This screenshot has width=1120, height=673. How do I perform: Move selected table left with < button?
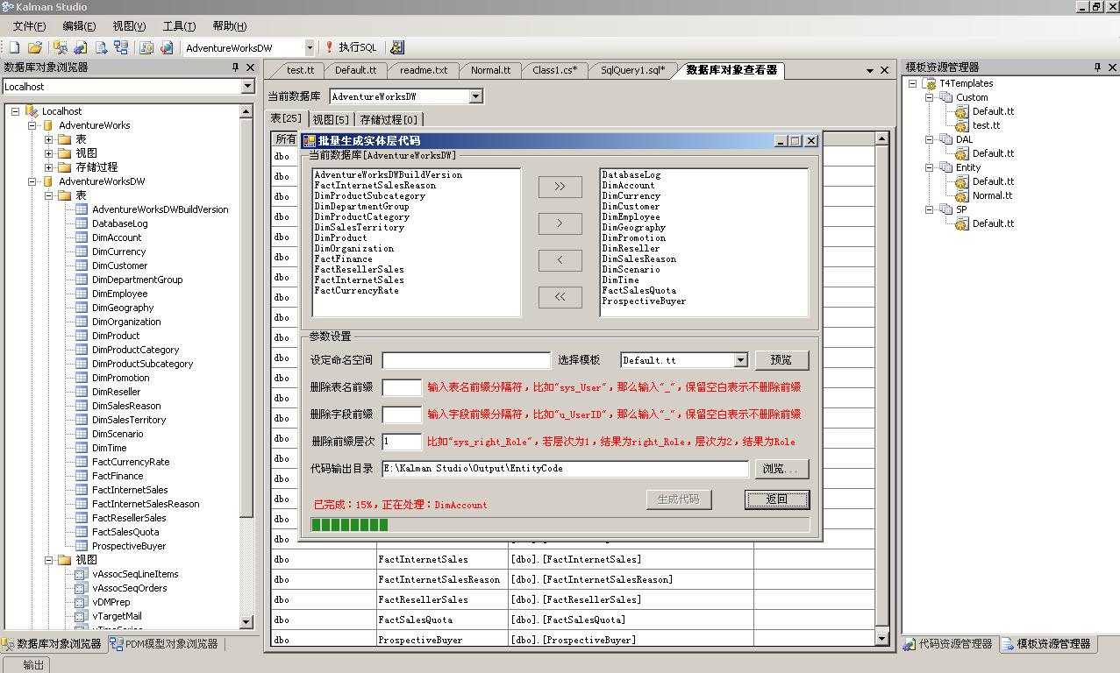tap(560, 260)
